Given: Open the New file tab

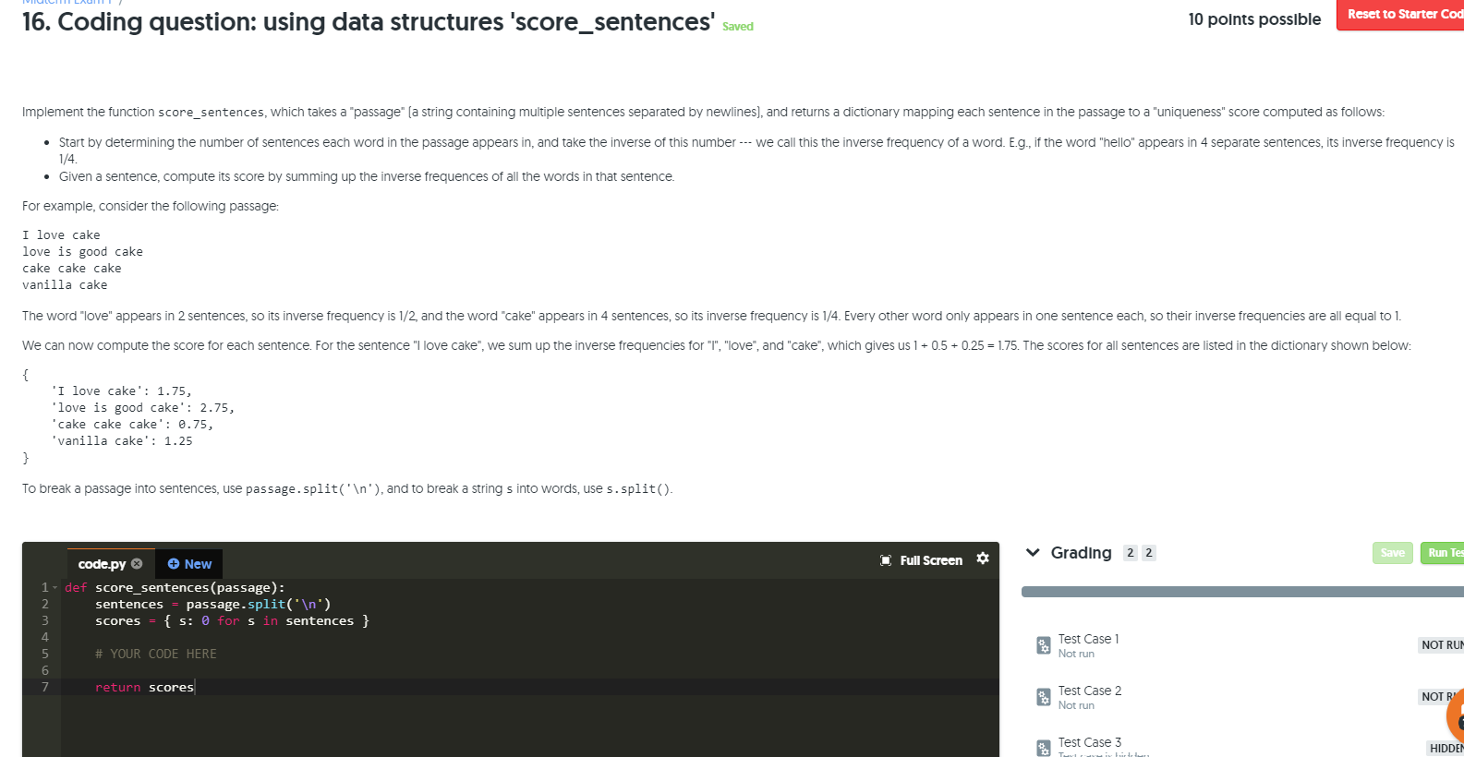Looking at the screenshot, I should (189, 563).
